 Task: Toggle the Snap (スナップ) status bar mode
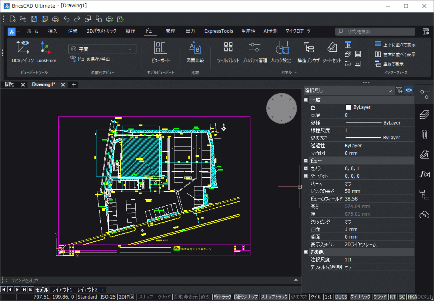click(x=146, y=297)
